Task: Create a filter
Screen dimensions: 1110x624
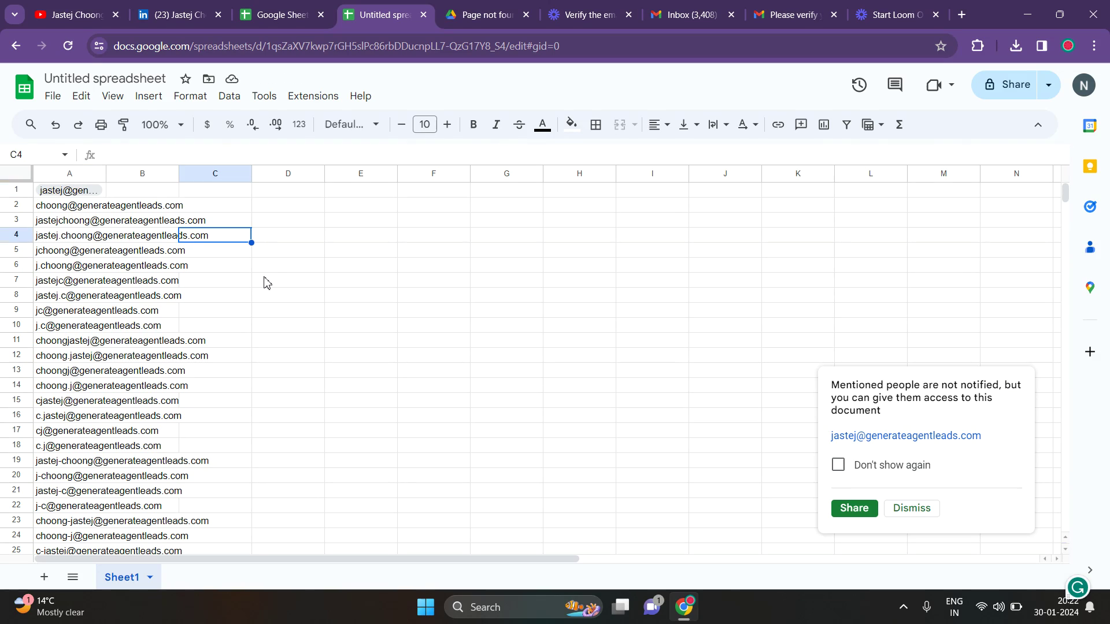Action: point(846,124)
